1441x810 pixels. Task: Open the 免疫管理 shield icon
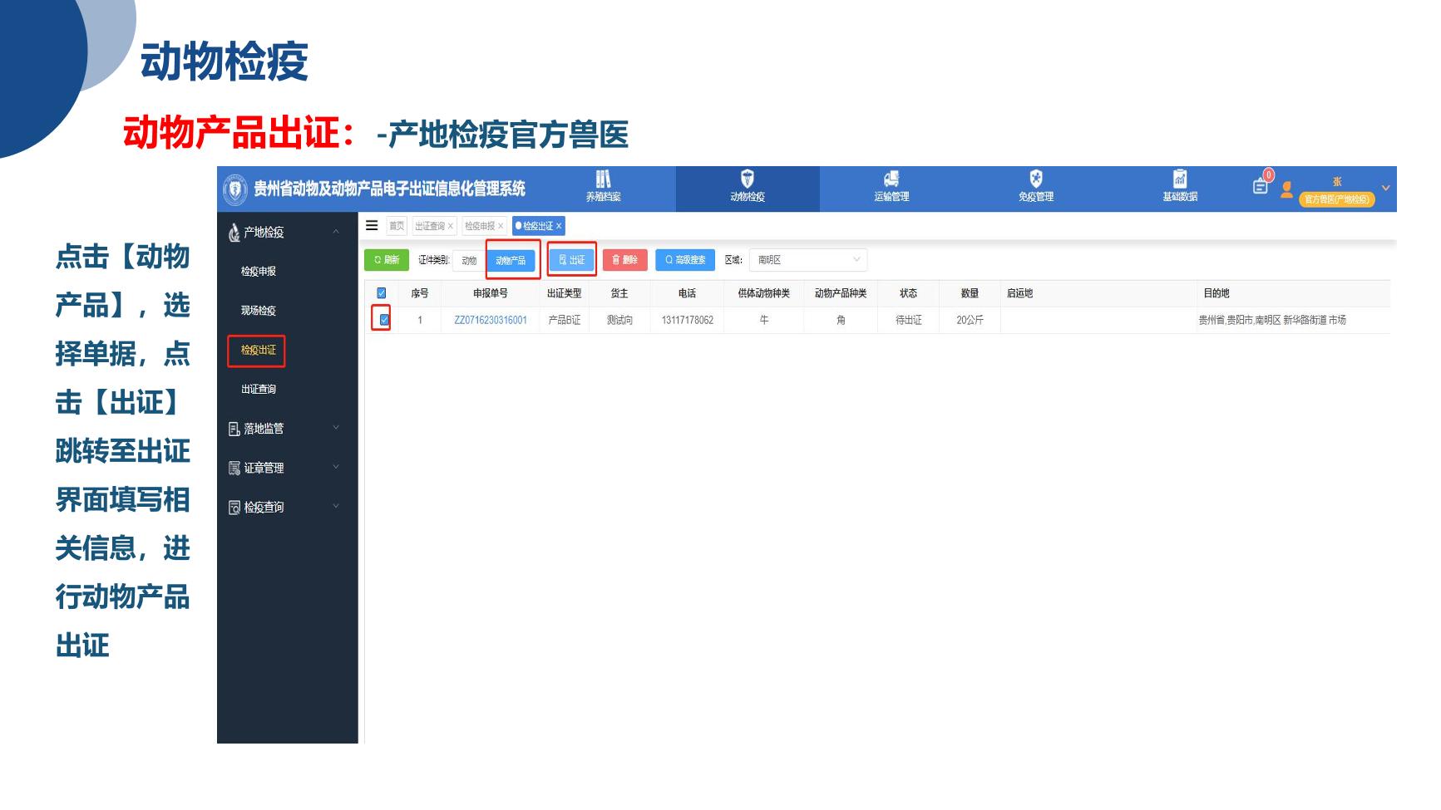[x=1035, y=179]
